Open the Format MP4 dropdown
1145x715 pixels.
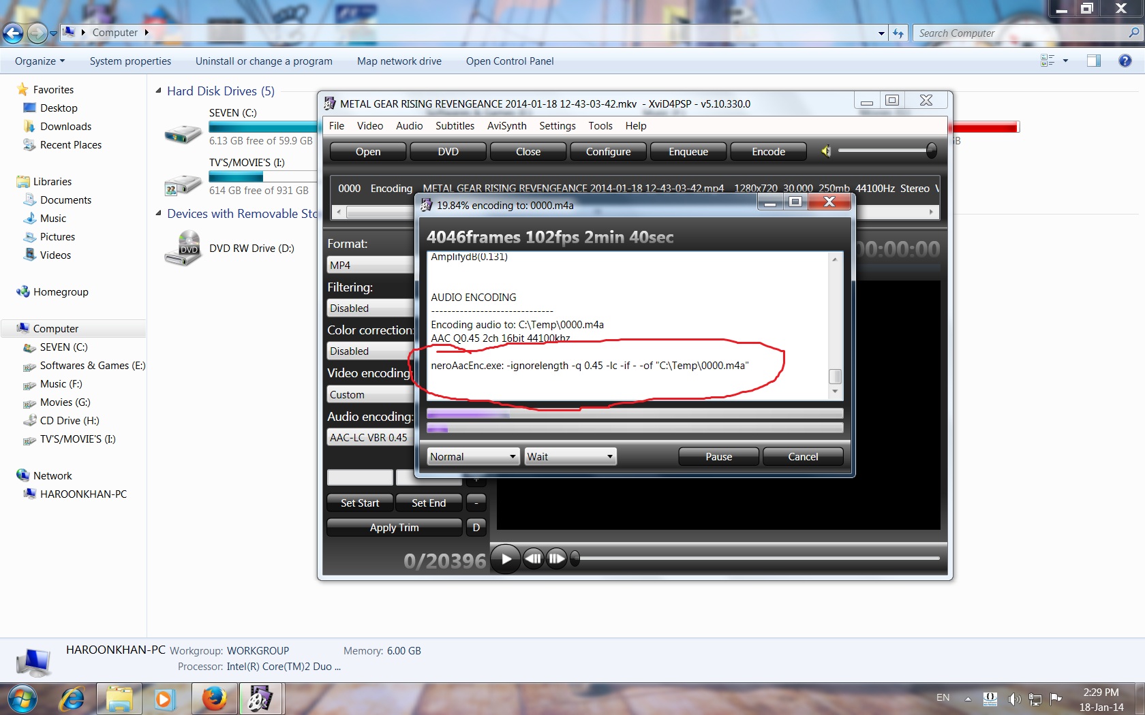[x=371, y=265]
